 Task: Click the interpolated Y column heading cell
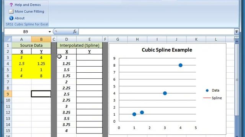89,51
